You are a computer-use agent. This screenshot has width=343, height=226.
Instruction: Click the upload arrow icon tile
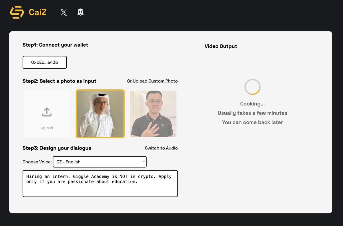point(47,114)
